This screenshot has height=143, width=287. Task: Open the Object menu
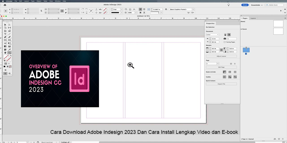point(39,1)
